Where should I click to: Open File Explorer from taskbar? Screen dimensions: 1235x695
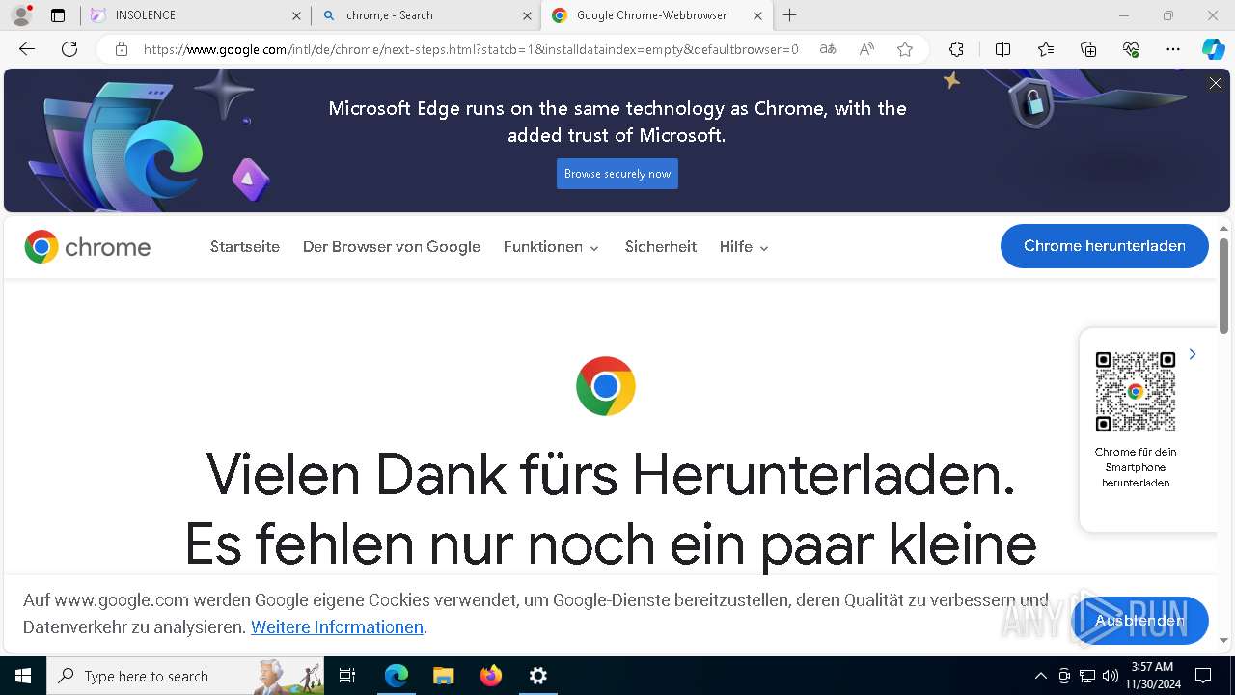(444, 676)
